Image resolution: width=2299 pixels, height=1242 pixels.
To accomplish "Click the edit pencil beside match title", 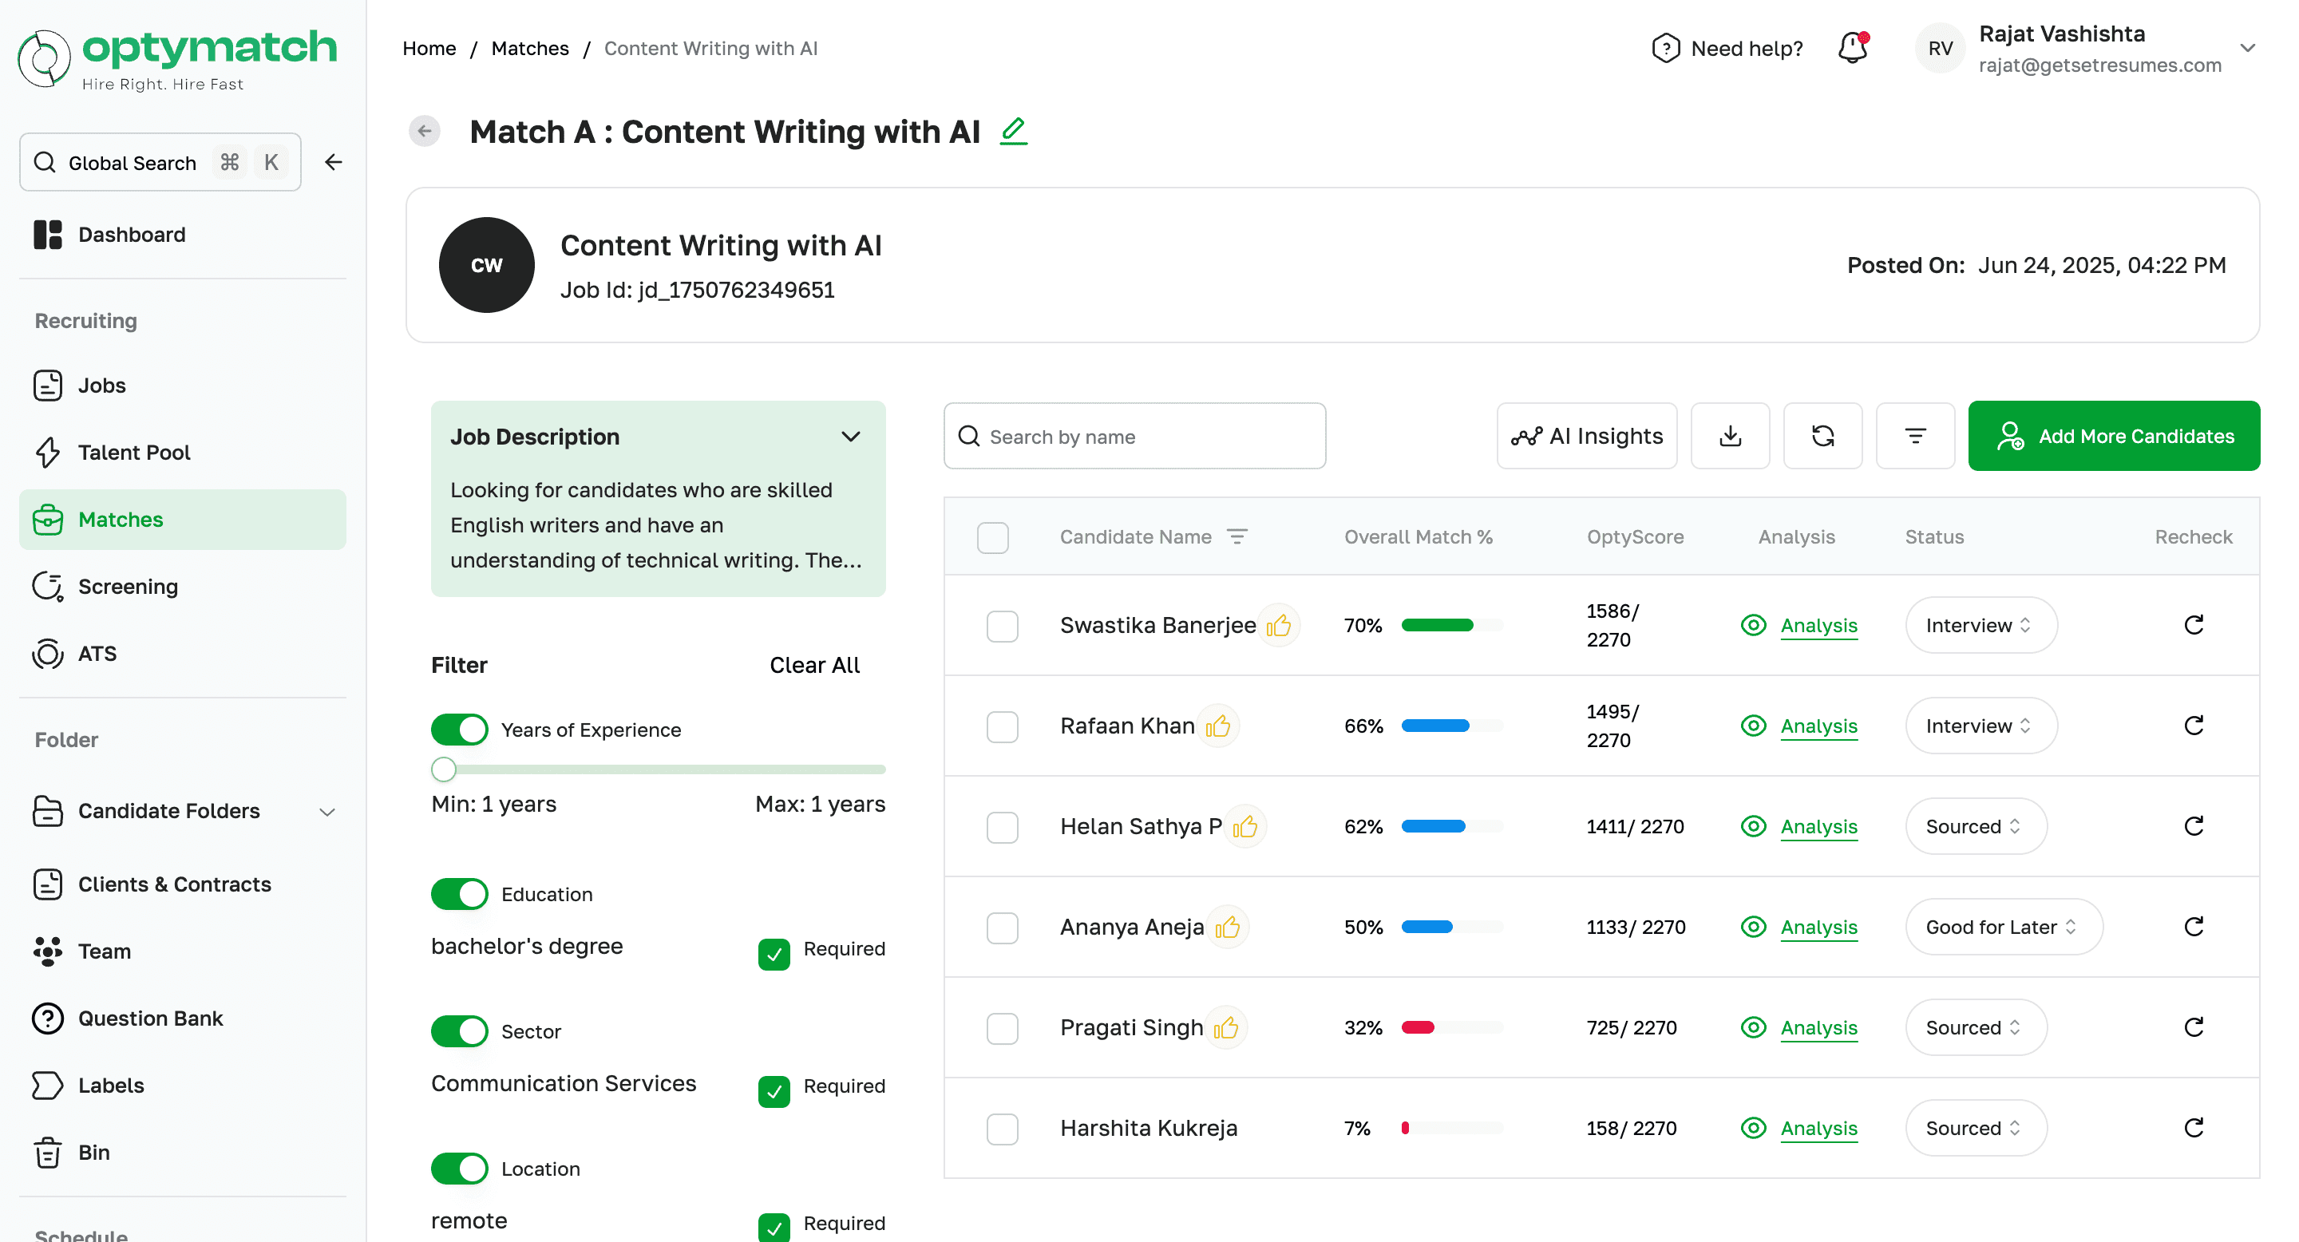I will 1013,132.
